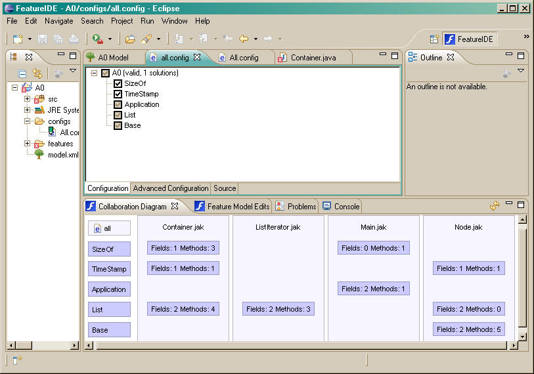Toggle the TimeStamp feature checkbox
534x374 pixels.
[118, 94]
